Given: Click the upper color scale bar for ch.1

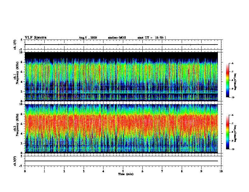Looking at the screenshot, I should [228, 80].
